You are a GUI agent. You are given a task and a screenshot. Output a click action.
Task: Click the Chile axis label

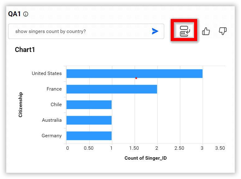click(x=56, y=105)
